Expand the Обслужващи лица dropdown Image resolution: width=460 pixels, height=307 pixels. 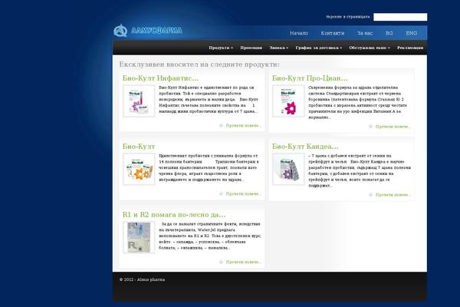pos(370,48)
